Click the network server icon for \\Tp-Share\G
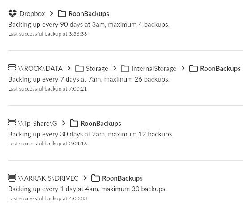The height and width of the screenshot is (210, 243). pyautogui.click(x=12, y=123)
